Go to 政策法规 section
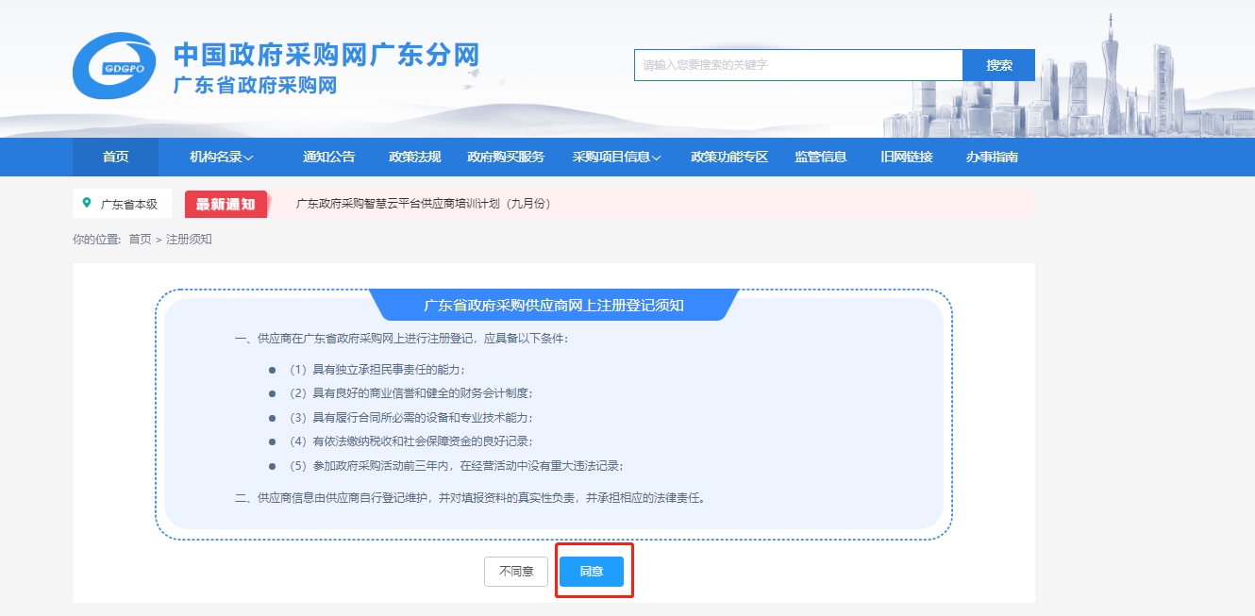 [415, 157]
